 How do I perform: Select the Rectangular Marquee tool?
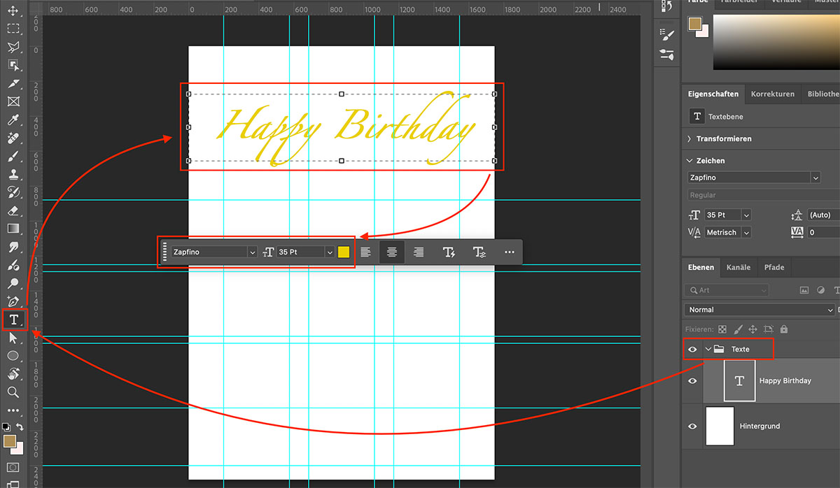[x=13, y=29]
